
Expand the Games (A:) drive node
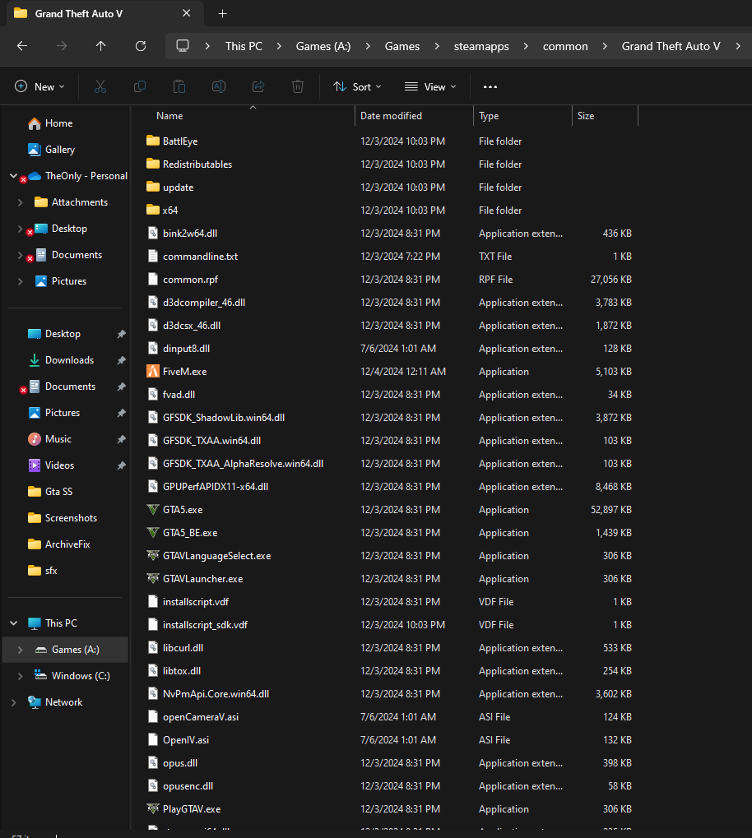pyautogui.click(x=21, y=650)
